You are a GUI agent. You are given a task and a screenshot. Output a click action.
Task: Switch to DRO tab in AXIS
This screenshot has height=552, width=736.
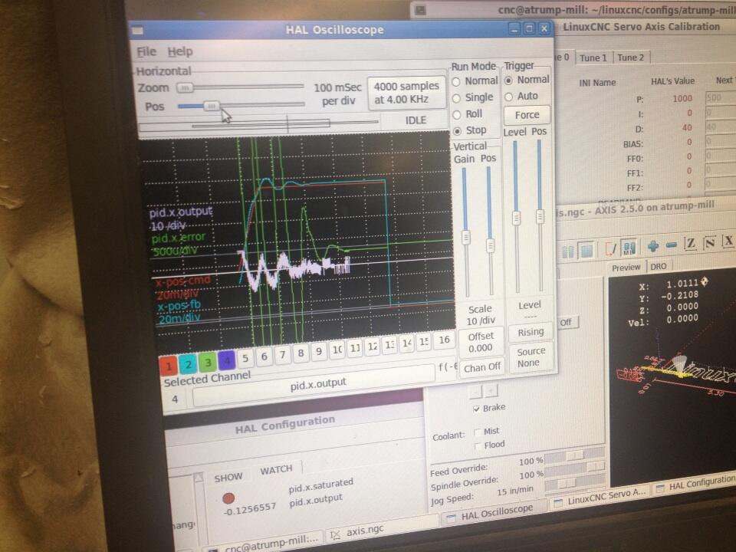coord(658,266)
